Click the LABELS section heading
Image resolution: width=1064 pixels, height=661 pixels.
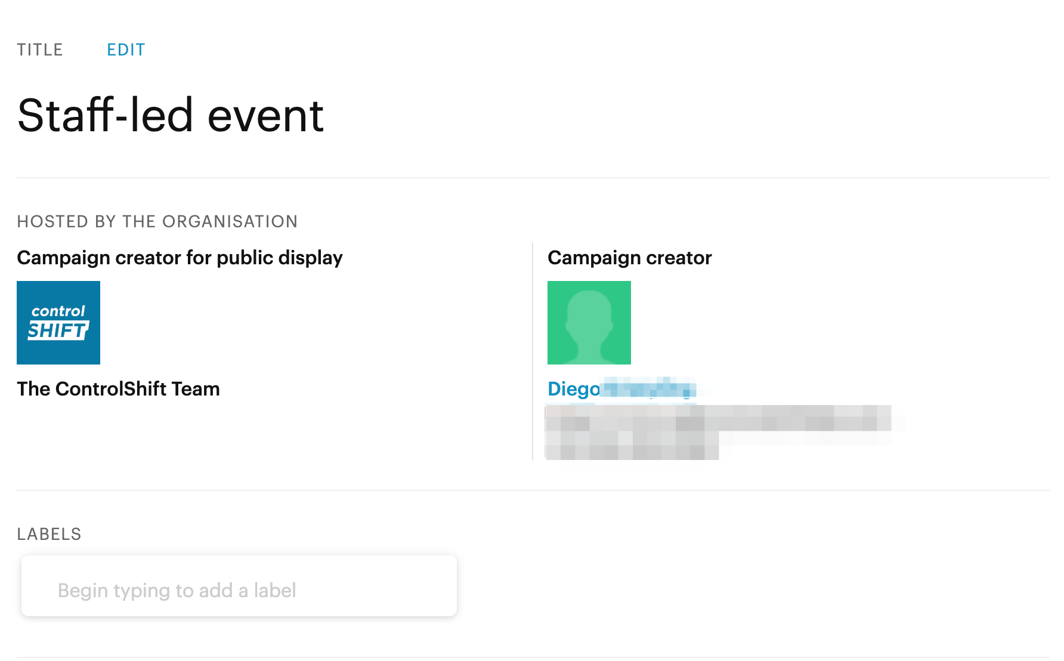(x=49, y=534)
